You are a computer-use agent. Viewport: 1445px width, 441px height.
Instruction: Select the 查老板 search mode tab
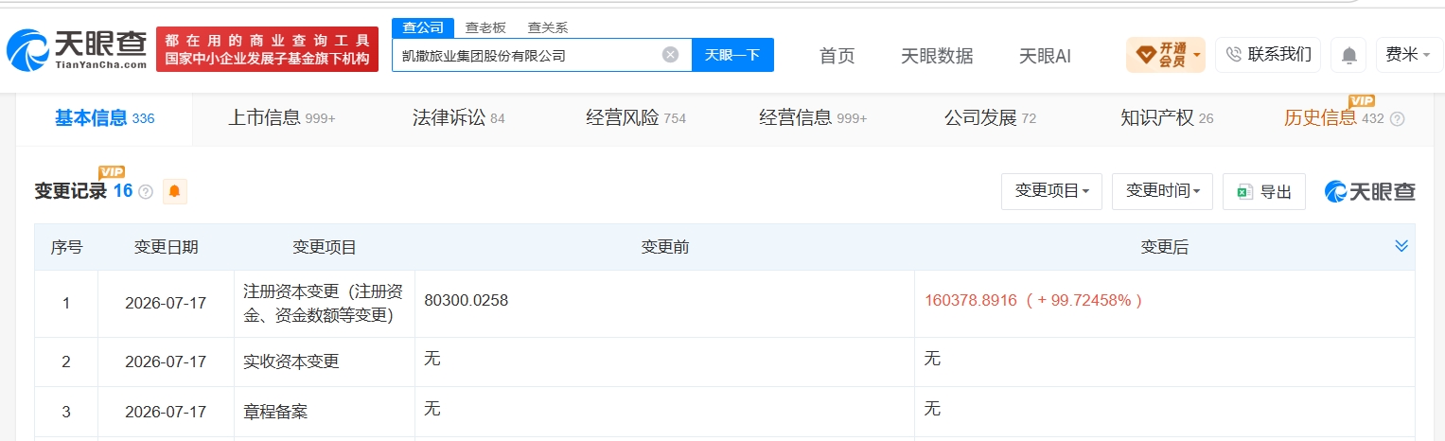[485, 27]
